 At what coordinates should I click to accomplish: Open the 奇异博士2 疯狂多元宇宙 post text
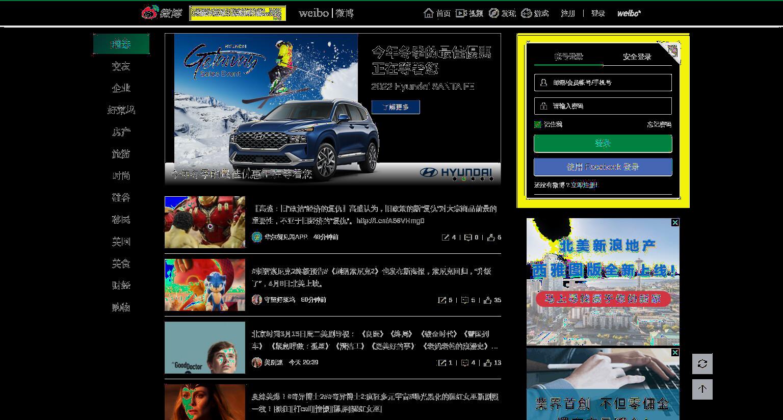(x=375, y=403)
